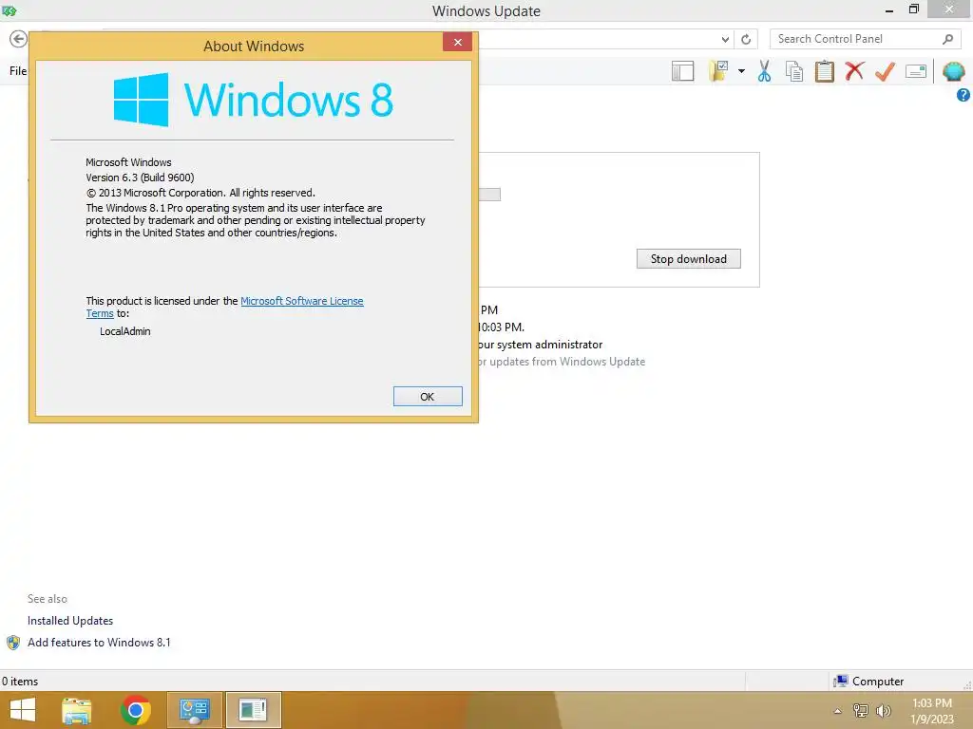The image size is (973, 729).
Task: Switch to About Windows taskbar button
Action: pos(253,710)
